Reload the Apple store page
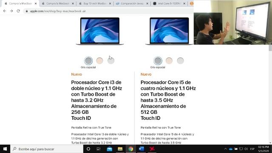Viewport: 272px width, 153px height. click(18, 11)
